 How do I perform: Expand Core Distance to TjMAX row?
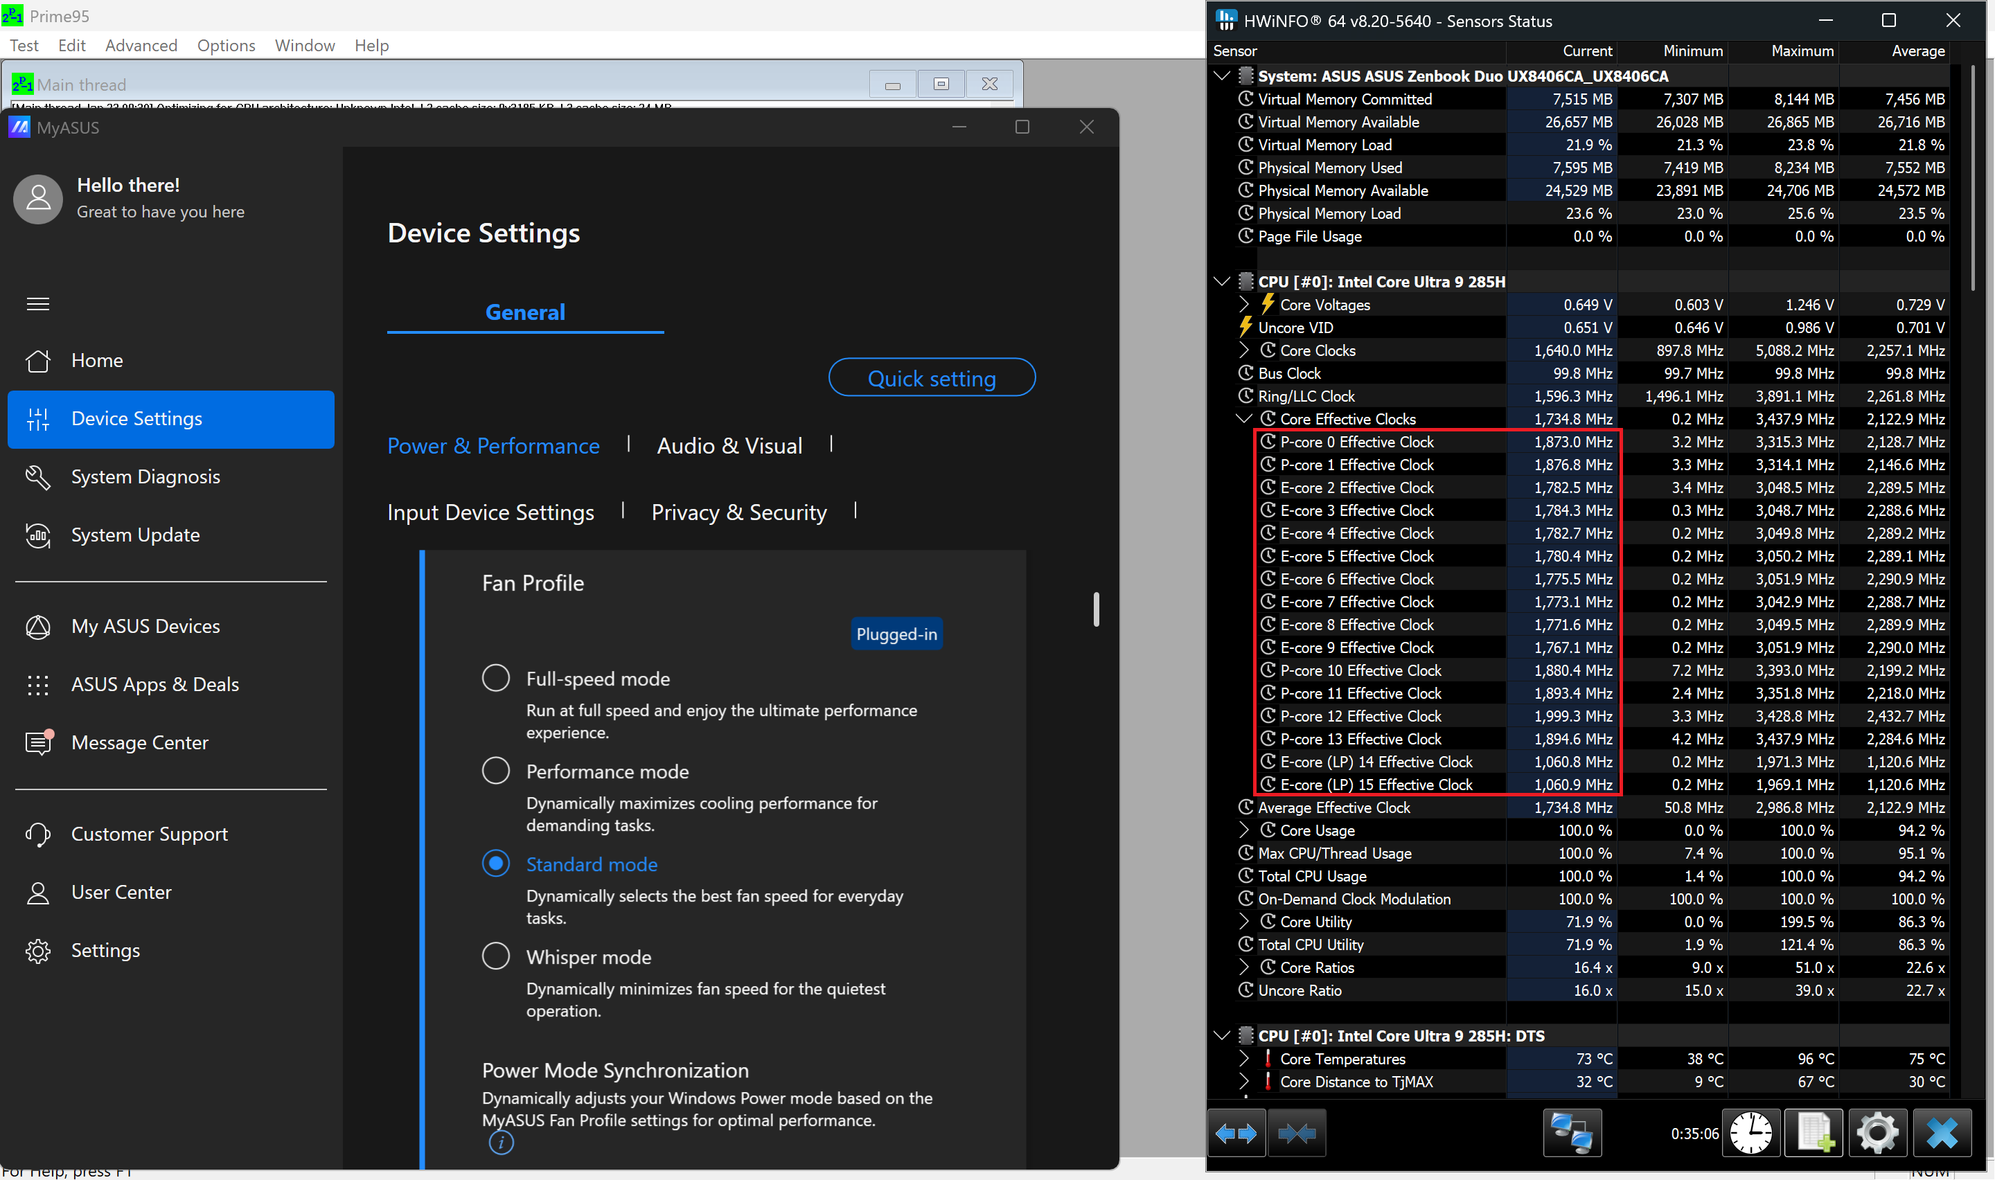click(x=1244, y=1082)
